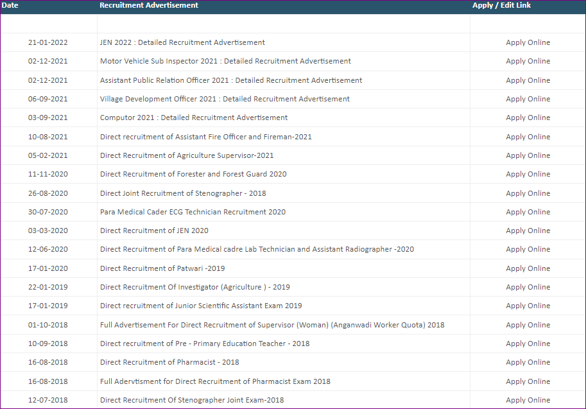This screenshot has width=586, height=409.
Task: Apply Online for ECG Technician Recruitment 2020
Action: tap(528, 212)
